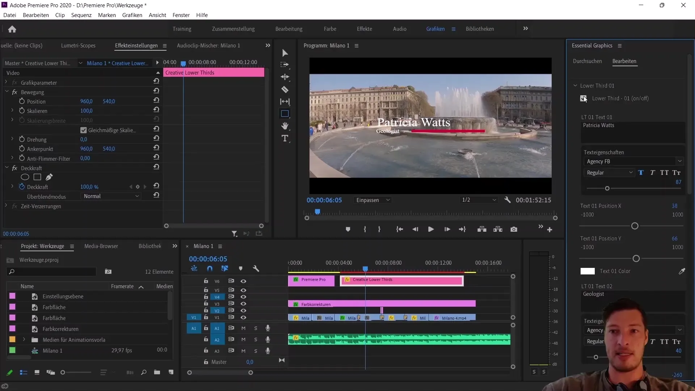Add marker in the timeline panel
Image resolution: width=695 pixels, height=391 pixels.
(241, 269)
